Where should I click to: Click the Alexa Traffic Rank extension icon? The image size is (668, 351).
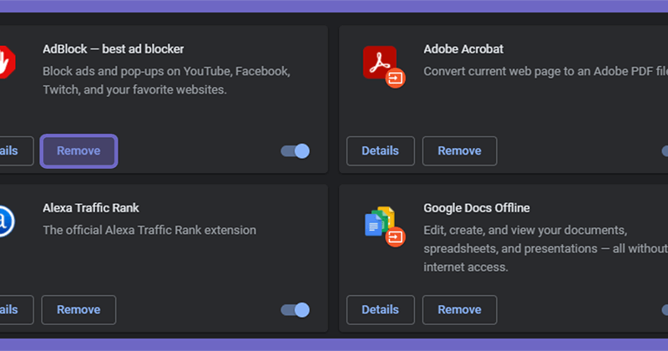(8, 221)
